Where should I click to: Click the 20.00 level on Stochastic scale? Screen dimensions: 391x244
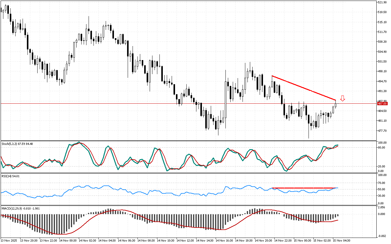coord(382,167)
